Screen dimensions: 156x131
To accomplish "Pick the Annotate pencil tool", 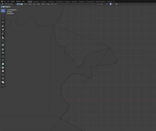I will click(x=3, y=34).
